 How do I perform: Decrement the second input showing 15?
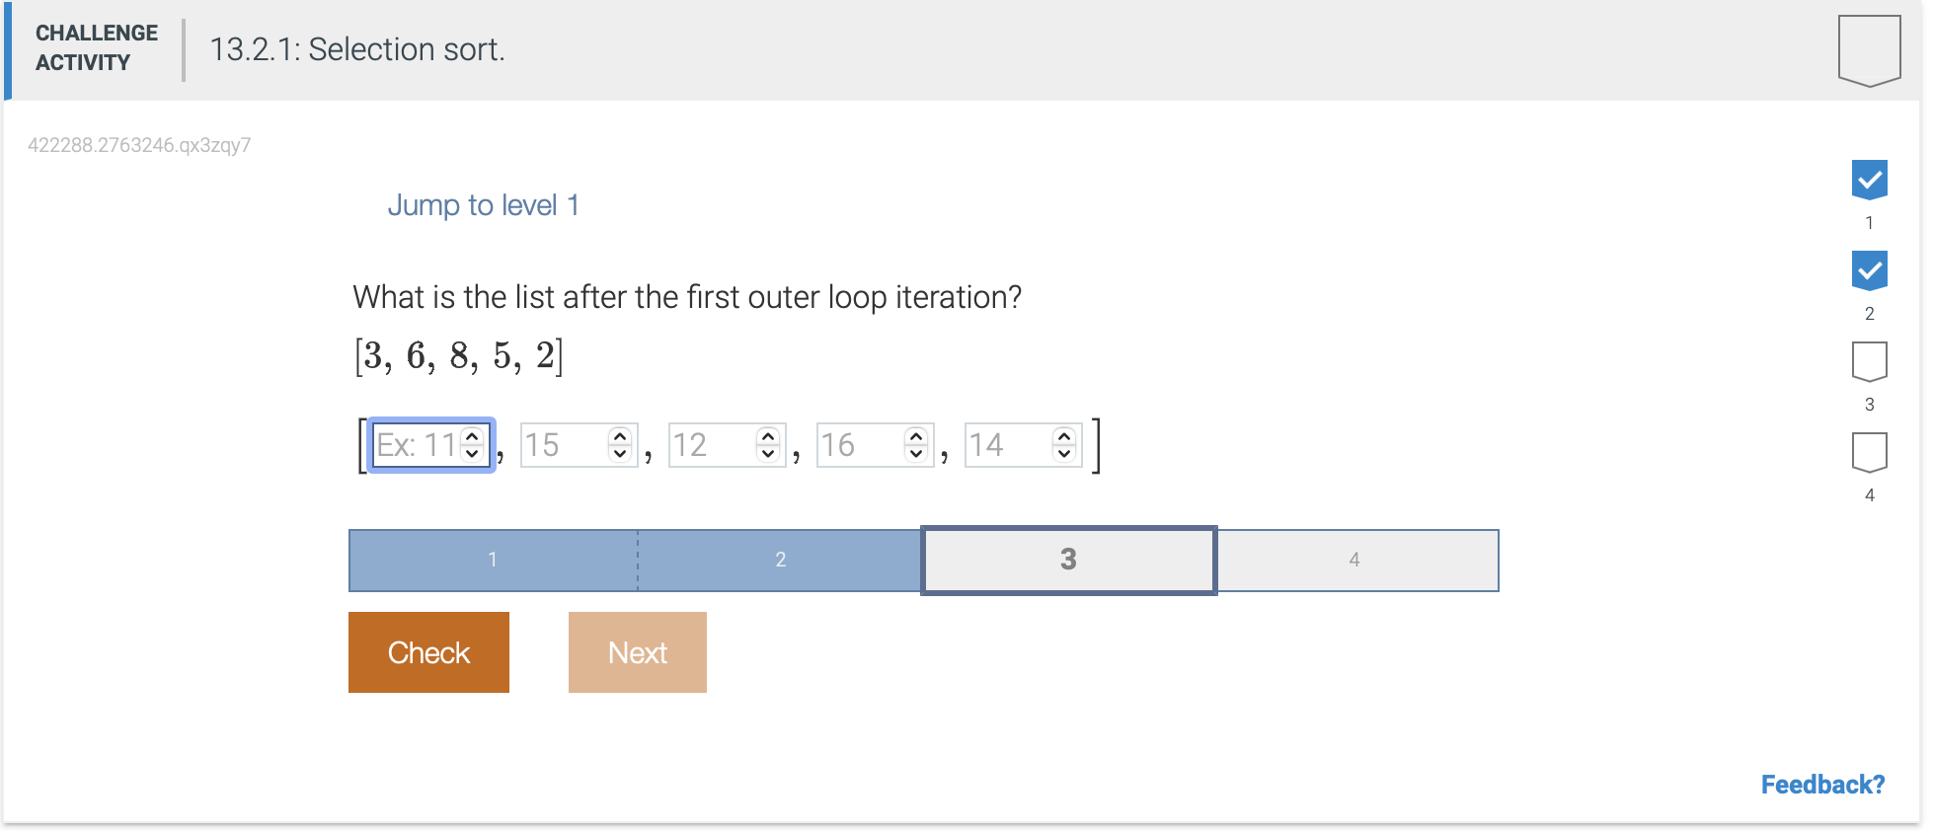pos(620,453)
